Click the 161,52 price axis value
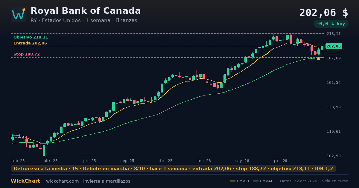Viewport: 359px width, 188px height. (x=334, y=83)
